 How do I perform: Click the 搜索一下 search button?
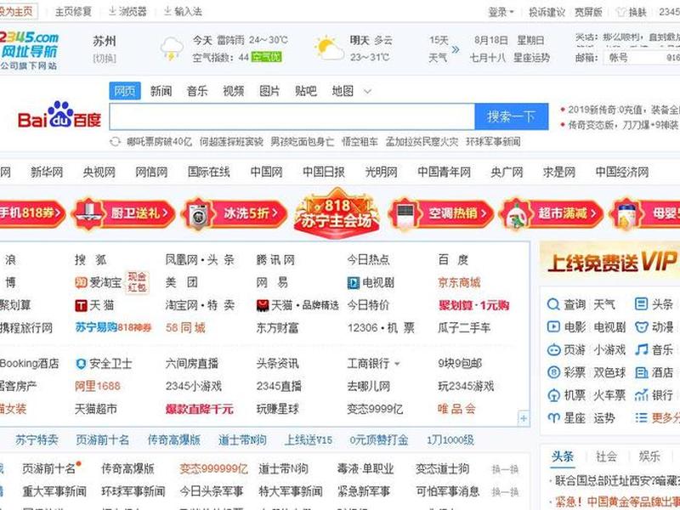(512, 116)
